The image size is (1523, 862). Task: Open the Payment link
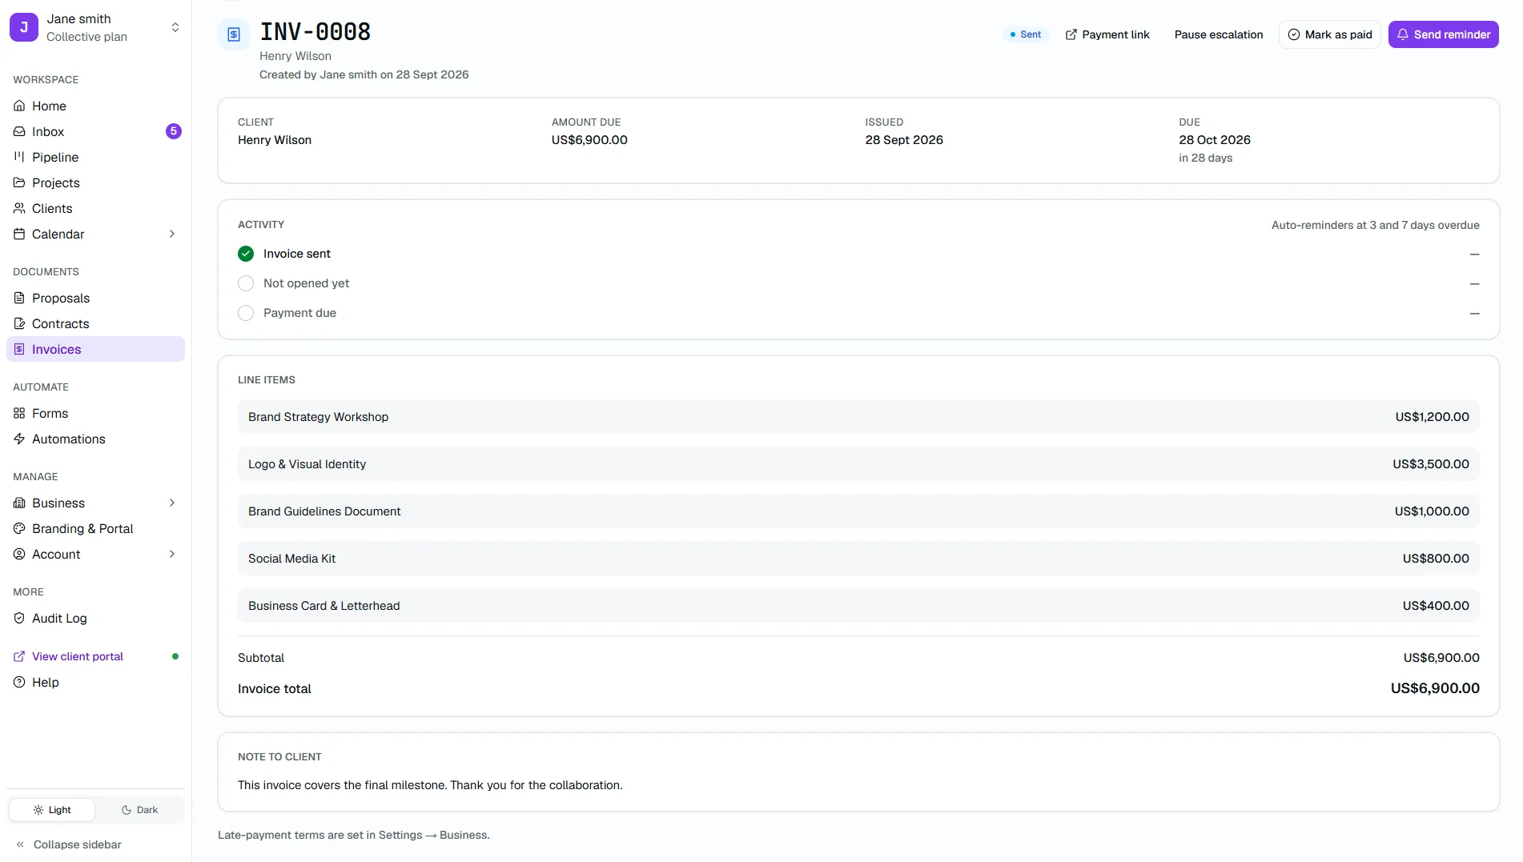(1107, 34)
